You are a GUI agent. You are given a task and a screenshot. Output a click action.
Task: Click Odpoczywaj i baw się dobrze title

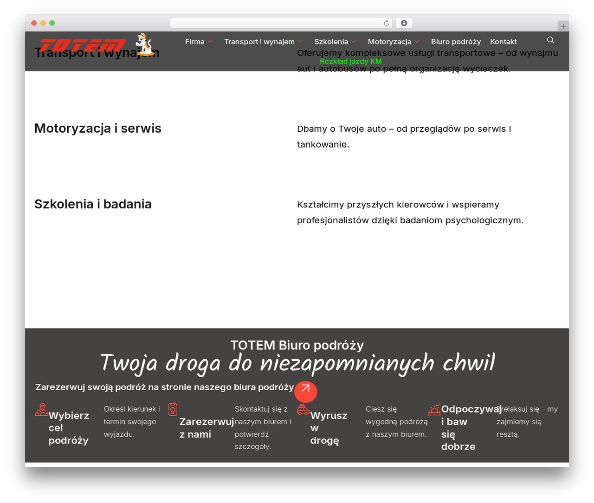(471, 428)
